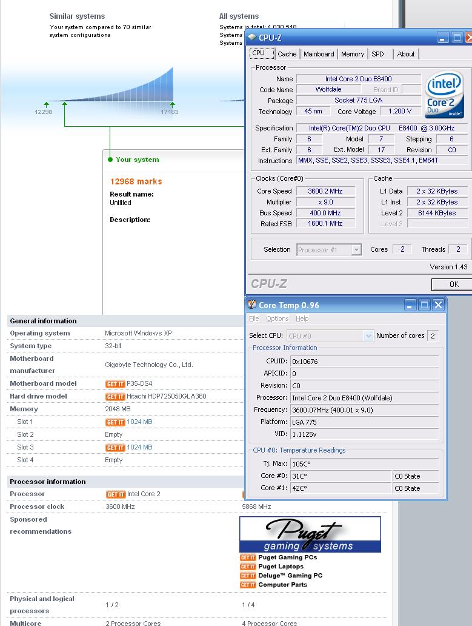Click the Number of cores field in Core Temp

click(433, 336)
